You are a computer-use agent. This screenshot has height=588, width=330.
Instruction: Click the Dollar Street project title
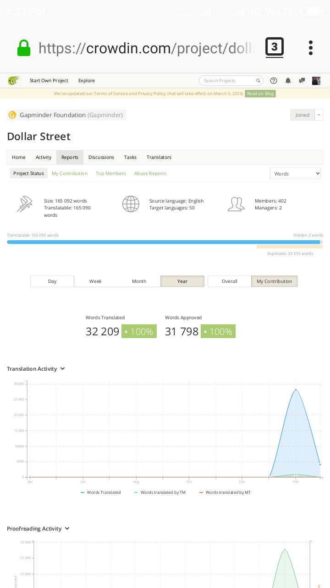[x=38, y=136]
